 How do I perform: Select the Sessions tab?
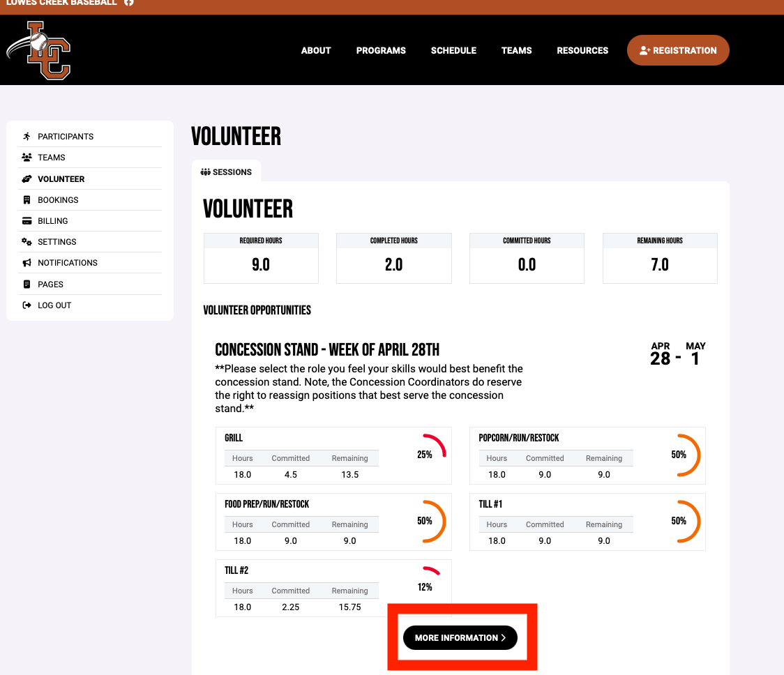pos(226,172)
